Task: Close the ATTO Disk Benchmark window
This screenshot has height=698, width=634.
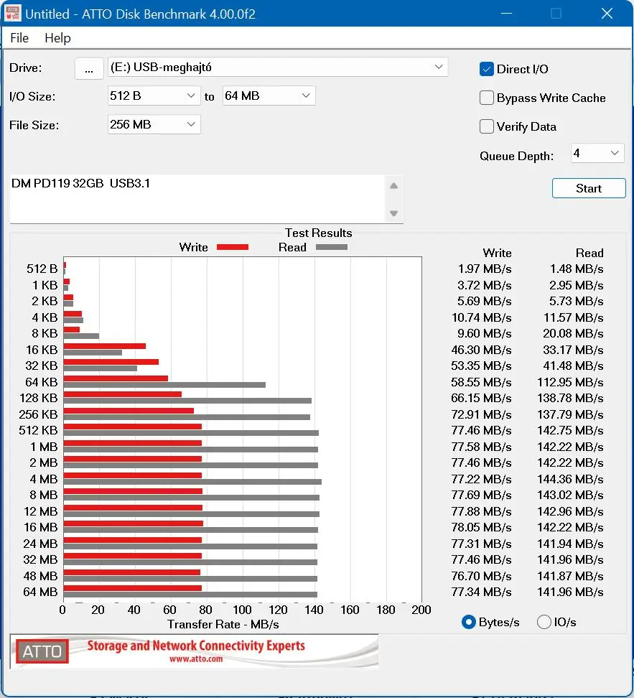Action: coord(607,14)
